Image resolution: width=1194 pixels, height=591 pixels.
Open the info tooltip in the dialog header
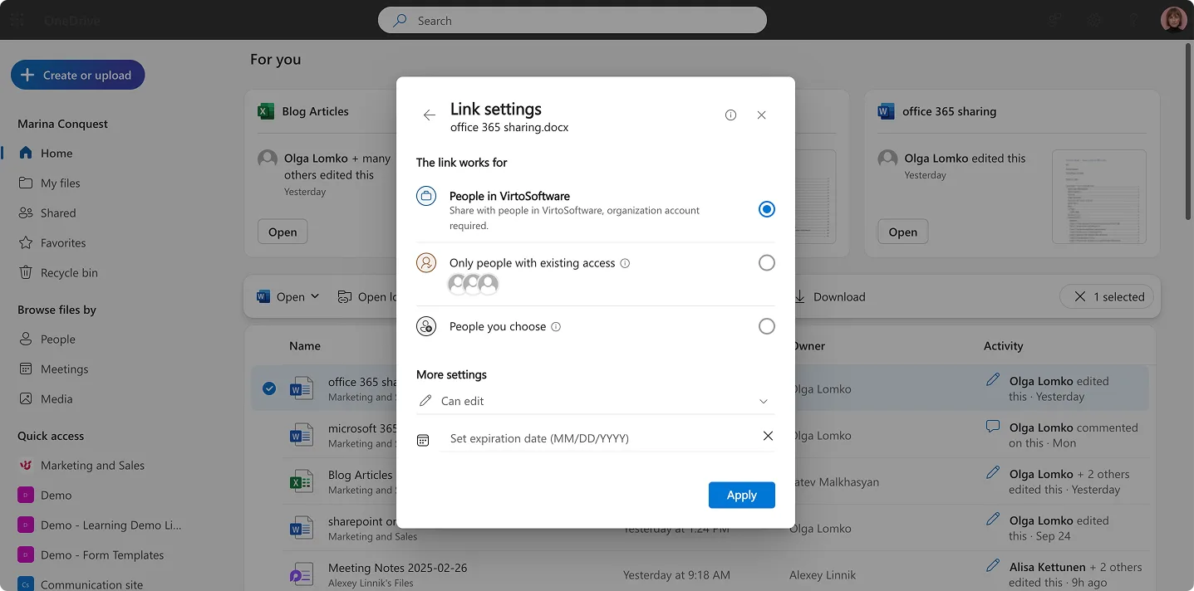coord(730,115)
